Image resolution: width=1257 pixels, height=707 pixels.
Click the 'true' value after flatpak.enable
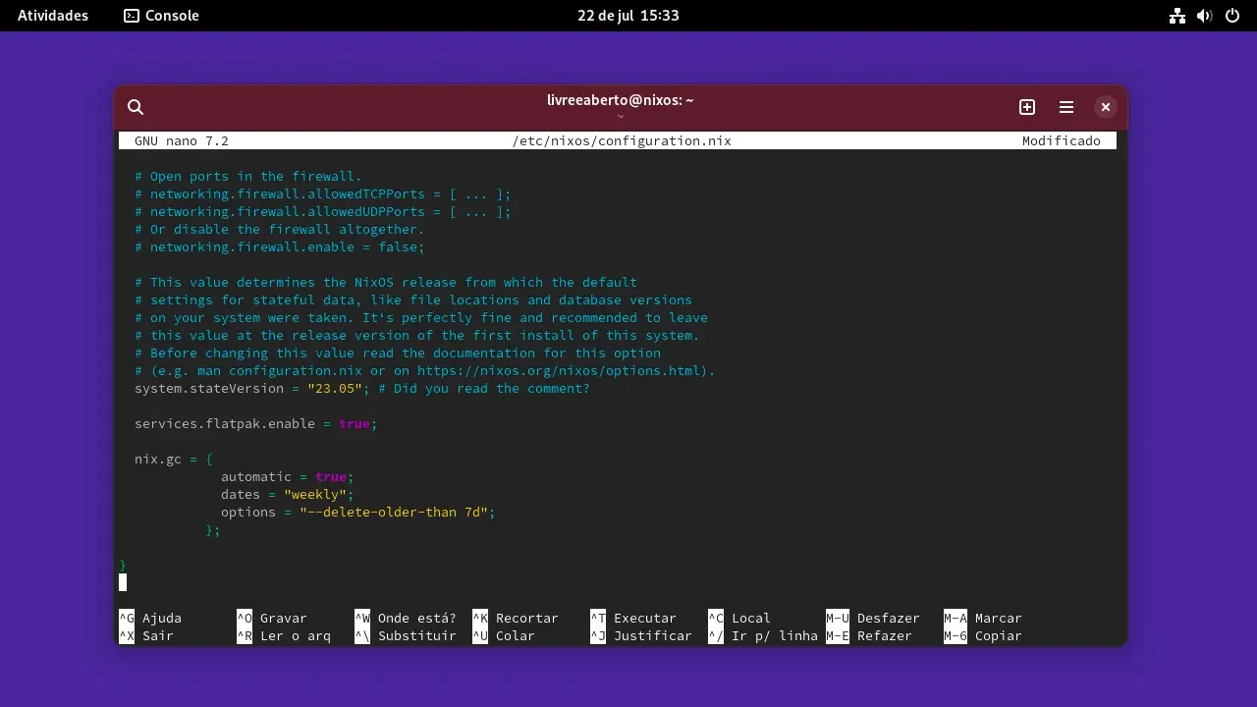pos(355,423)
